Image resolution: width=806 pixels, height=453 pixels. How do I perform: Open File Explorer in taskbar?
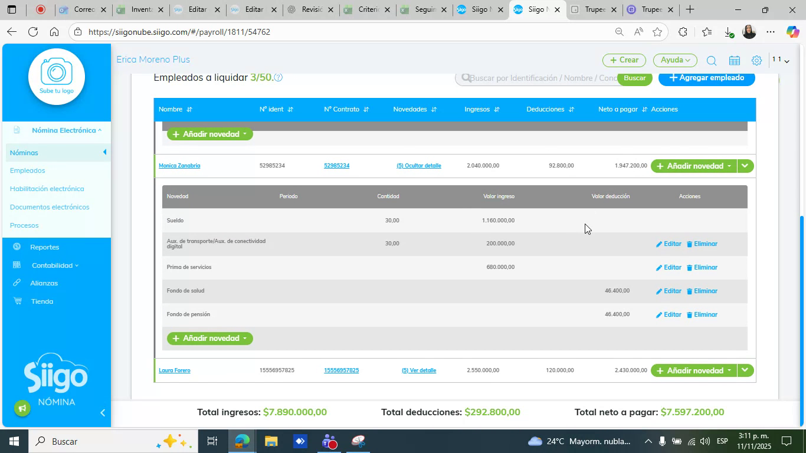click(271, 441)
